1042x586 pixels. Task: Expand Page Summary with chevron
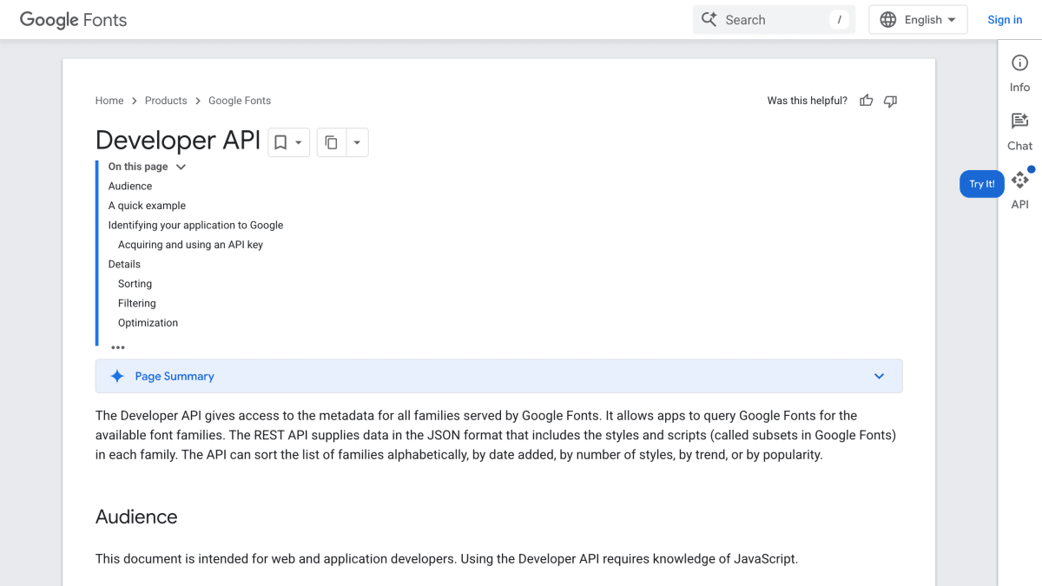[879, 376]
